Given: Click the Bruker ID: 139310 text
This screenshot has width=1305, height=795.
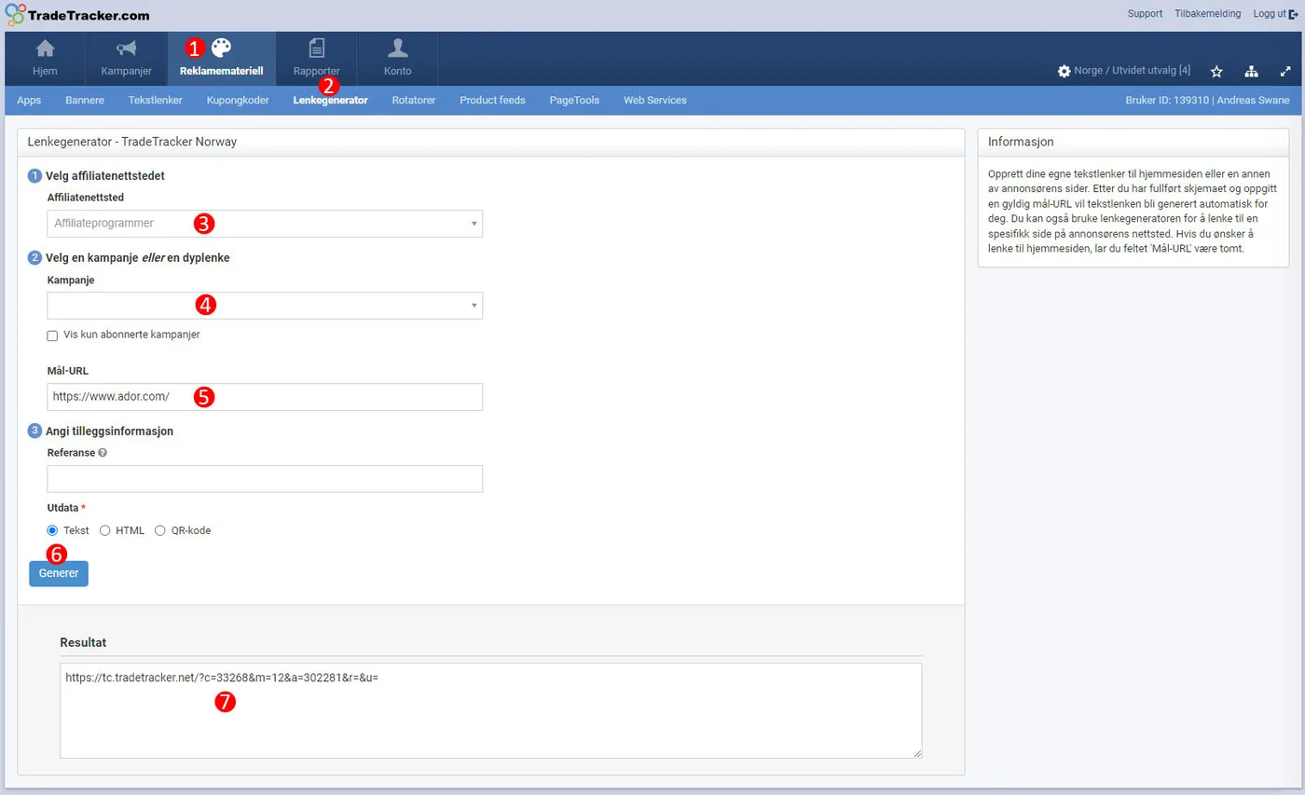Looking at the screenshot, I should tap(1166, 101).
